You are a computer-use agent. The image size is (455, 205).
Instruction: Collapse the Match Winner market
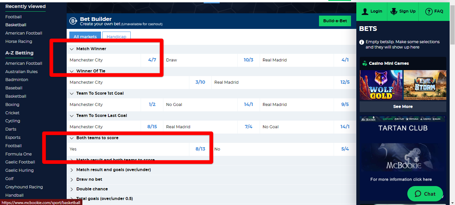[x=71, y=49]
